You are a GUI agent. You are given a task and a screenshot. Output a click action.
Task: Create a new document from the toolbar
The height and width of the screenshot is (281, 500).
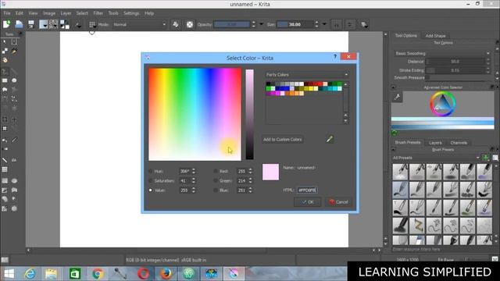6,24
